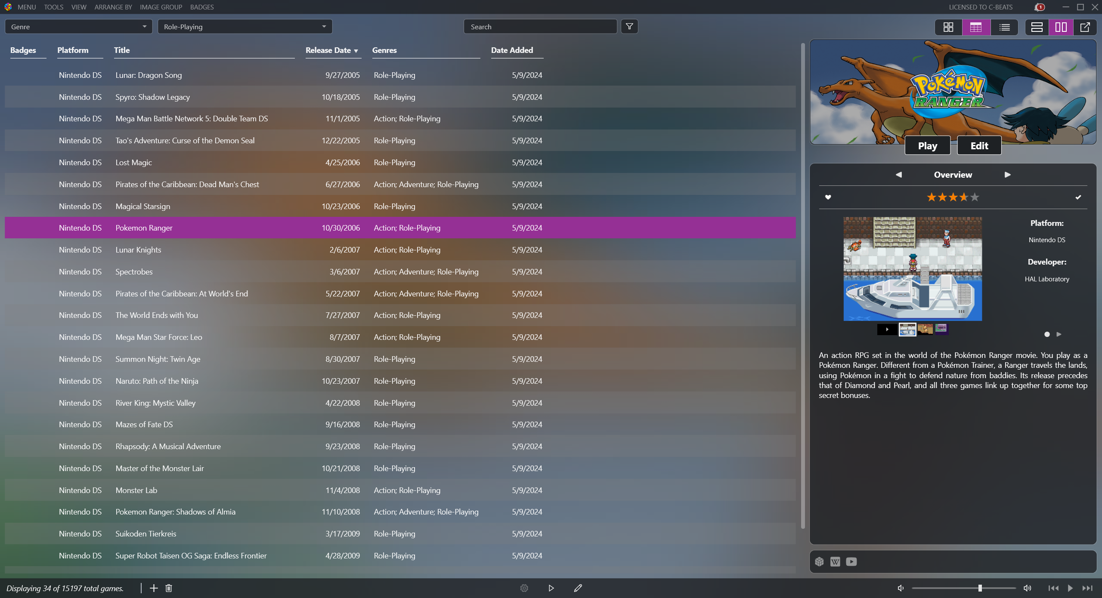
Task: Skip to next music track
Action: [1087, 588]
